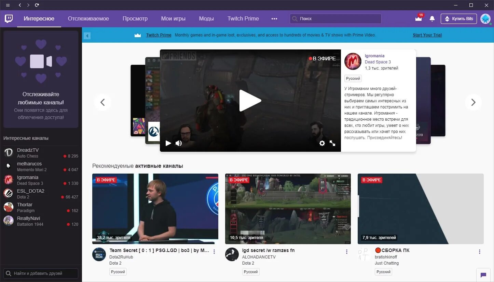Click the Русский tag in the carousel
The image size is (494, 282).
click(x=353, y=78)
